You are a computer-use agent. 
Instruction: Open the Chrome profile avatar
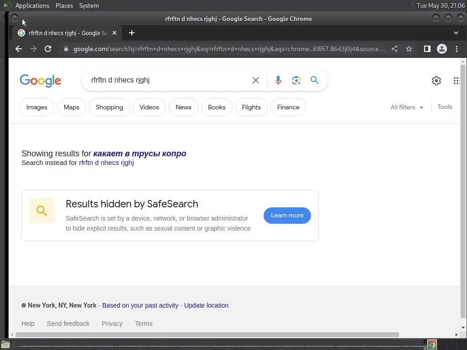441,49
